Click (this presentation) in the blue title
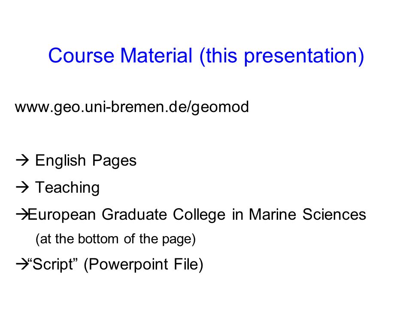412x309 pixels. point(282,56)
